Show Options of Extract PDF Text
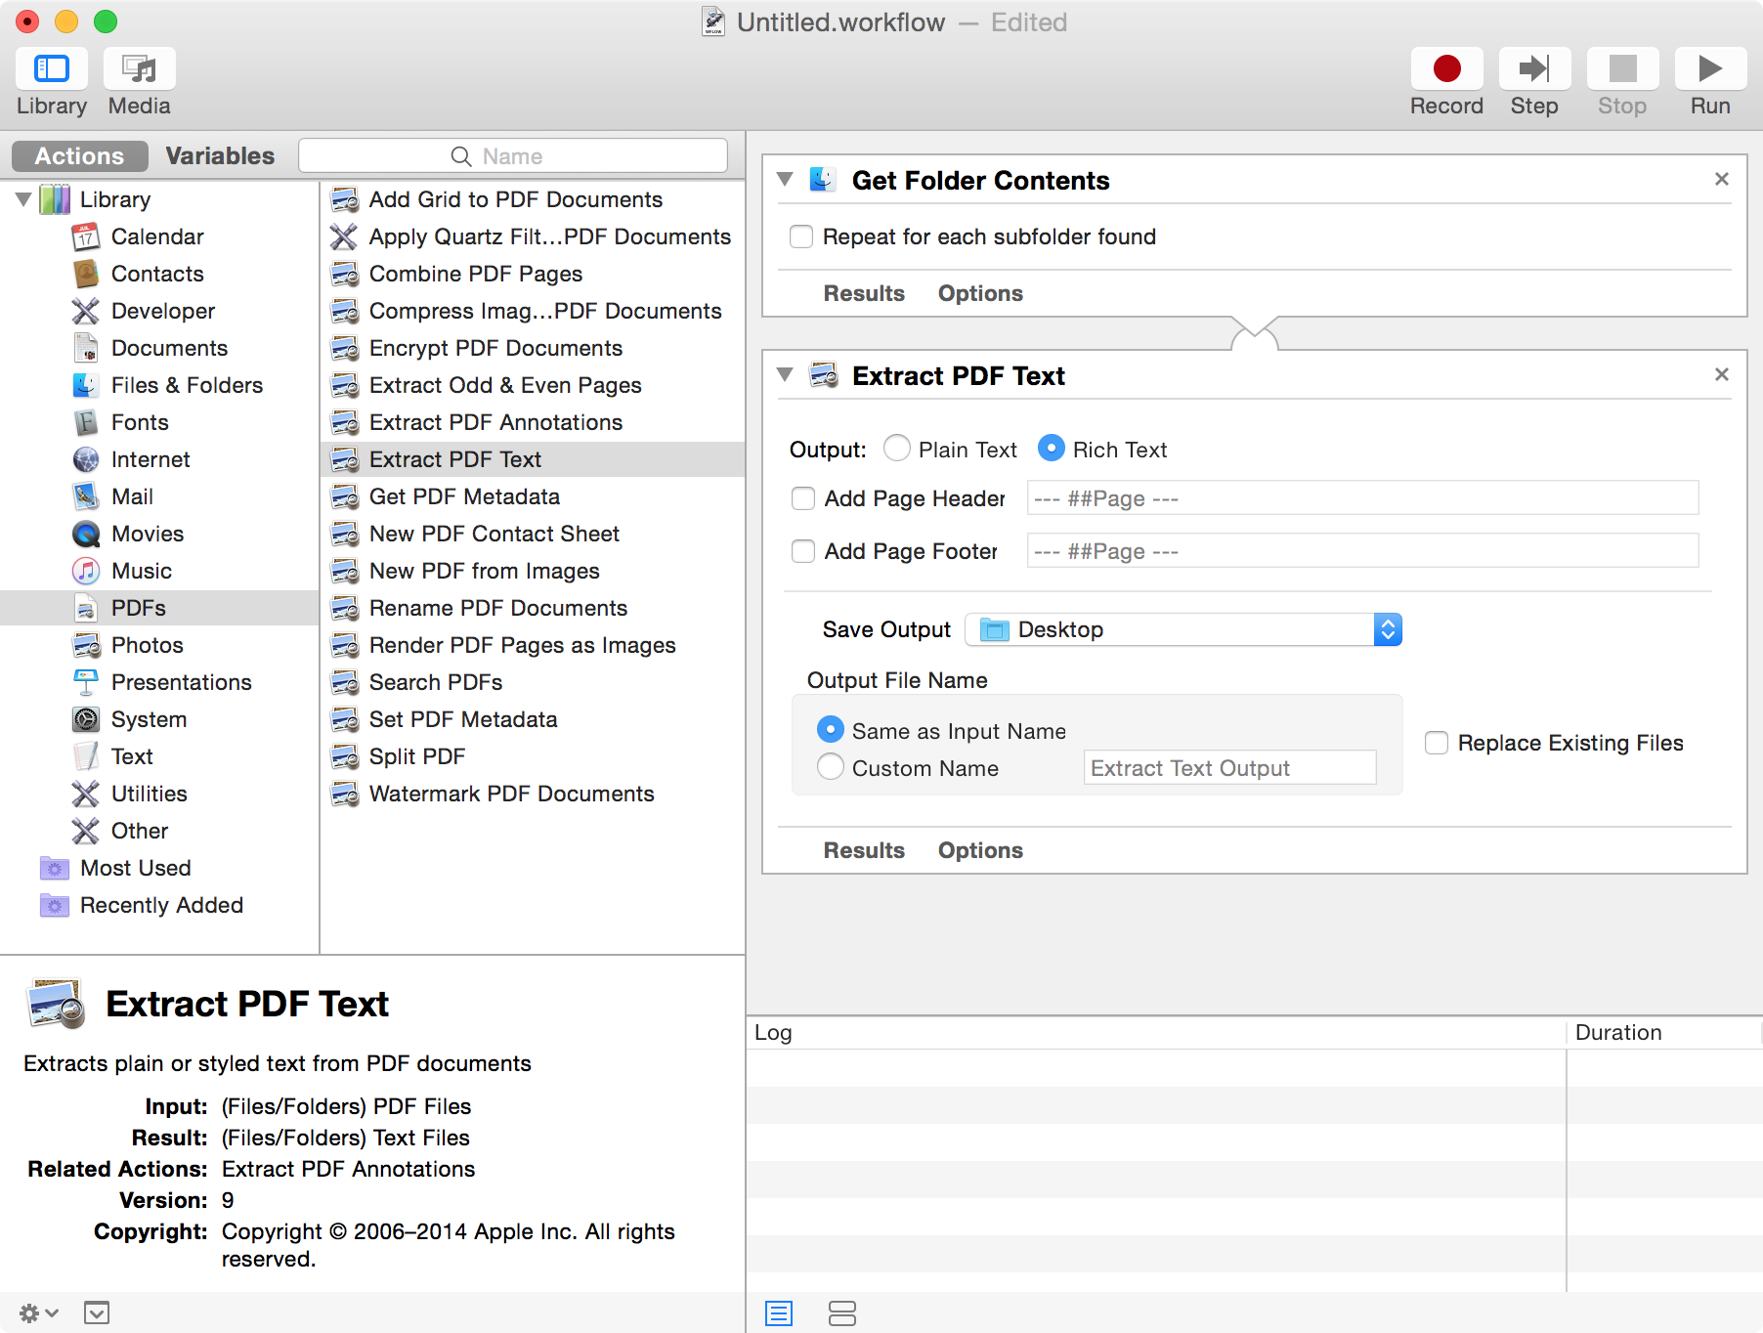Image resolution: width=1763 pixels, height=1333 pixels. 980,850
